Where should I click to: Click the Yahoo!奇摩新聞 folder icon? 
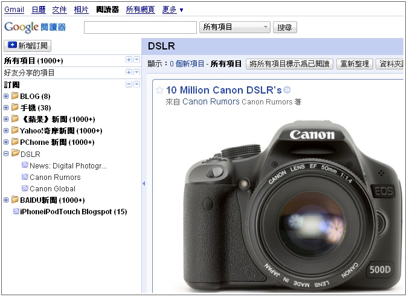click(x=15, y=130)
